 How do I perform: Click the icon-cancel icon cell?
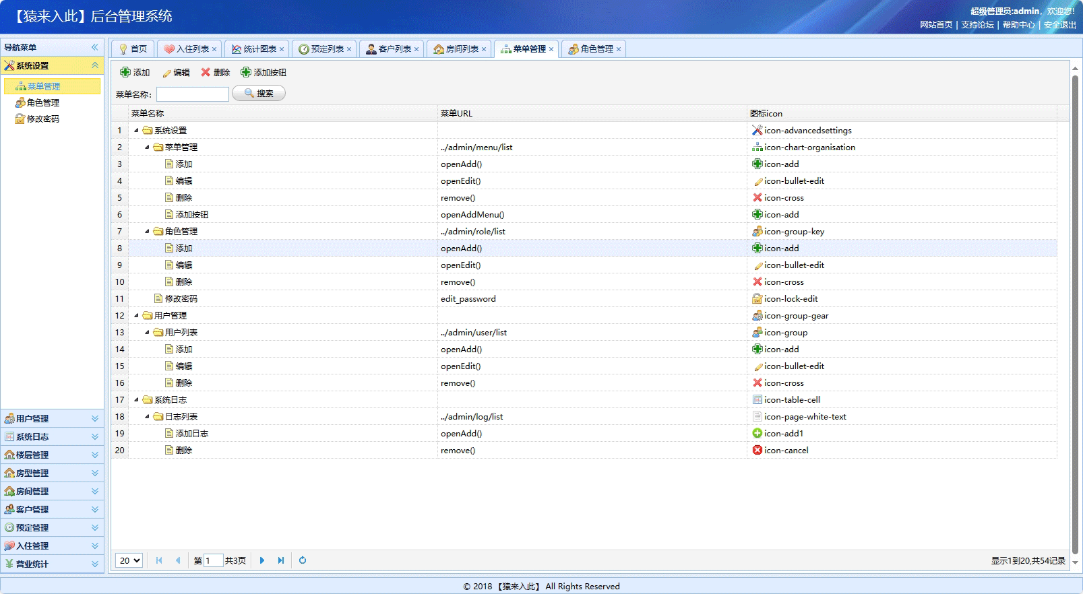coord(902,450)
